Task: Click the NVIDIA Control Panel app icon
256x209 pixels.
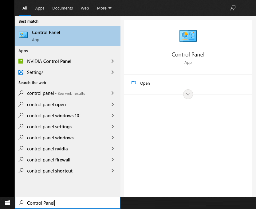Action: (x=21, y=61)
